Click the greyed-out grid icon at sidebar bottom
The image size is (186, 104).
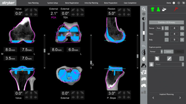[x=144, y=92]
